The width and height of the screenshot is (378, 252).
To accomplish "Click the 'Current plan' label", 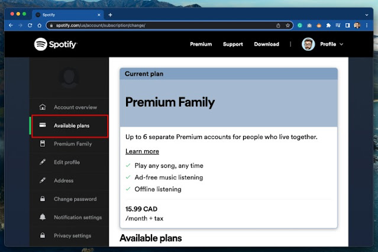I will (x=144, y=74).
